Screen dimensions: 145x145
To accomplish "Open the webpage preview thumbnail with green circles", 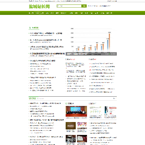I will 95,111.
